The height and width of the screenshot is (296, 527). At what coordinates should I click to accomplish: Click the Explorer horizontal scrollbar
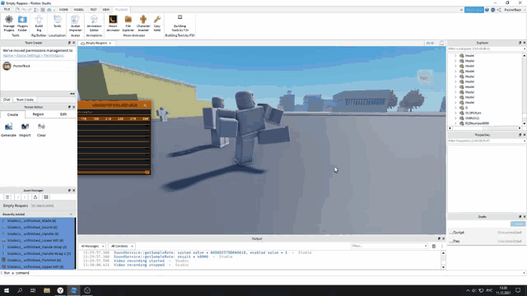484,128
